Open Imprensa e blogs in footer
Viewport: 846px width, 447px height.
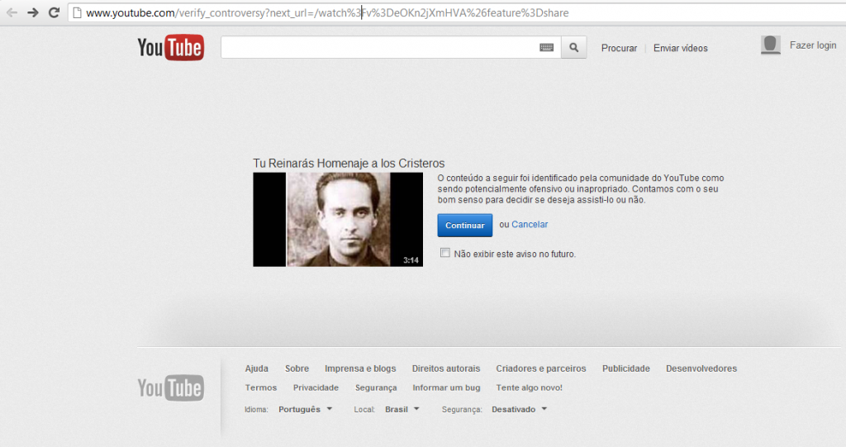click(360, 369)
